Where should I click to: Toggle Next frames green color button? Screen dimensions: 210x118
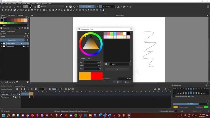[206, 107]
